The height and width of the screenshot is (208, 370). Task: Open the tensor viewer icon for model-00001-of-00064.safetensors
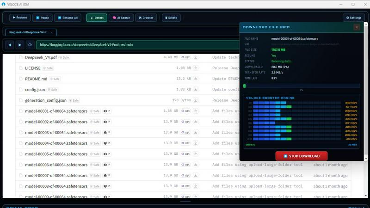107,111
